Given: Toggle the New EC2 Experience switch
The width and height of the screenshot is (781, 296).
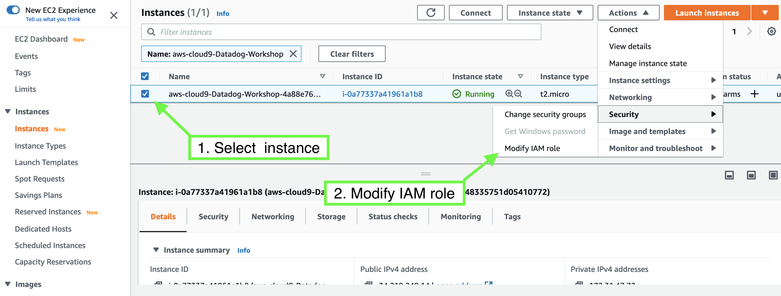Looking at the screenshot, I should pos(13,10).
